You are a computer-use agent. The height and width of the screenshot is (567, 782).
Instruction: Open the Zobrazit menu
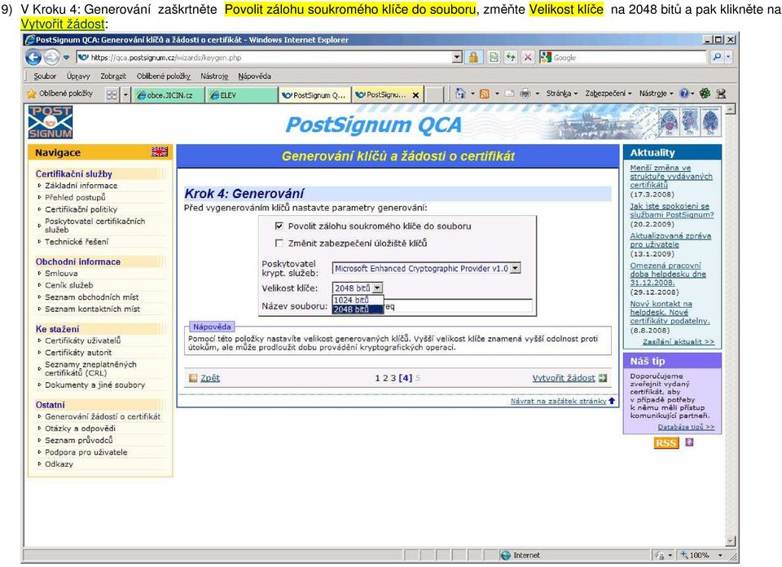113,77
